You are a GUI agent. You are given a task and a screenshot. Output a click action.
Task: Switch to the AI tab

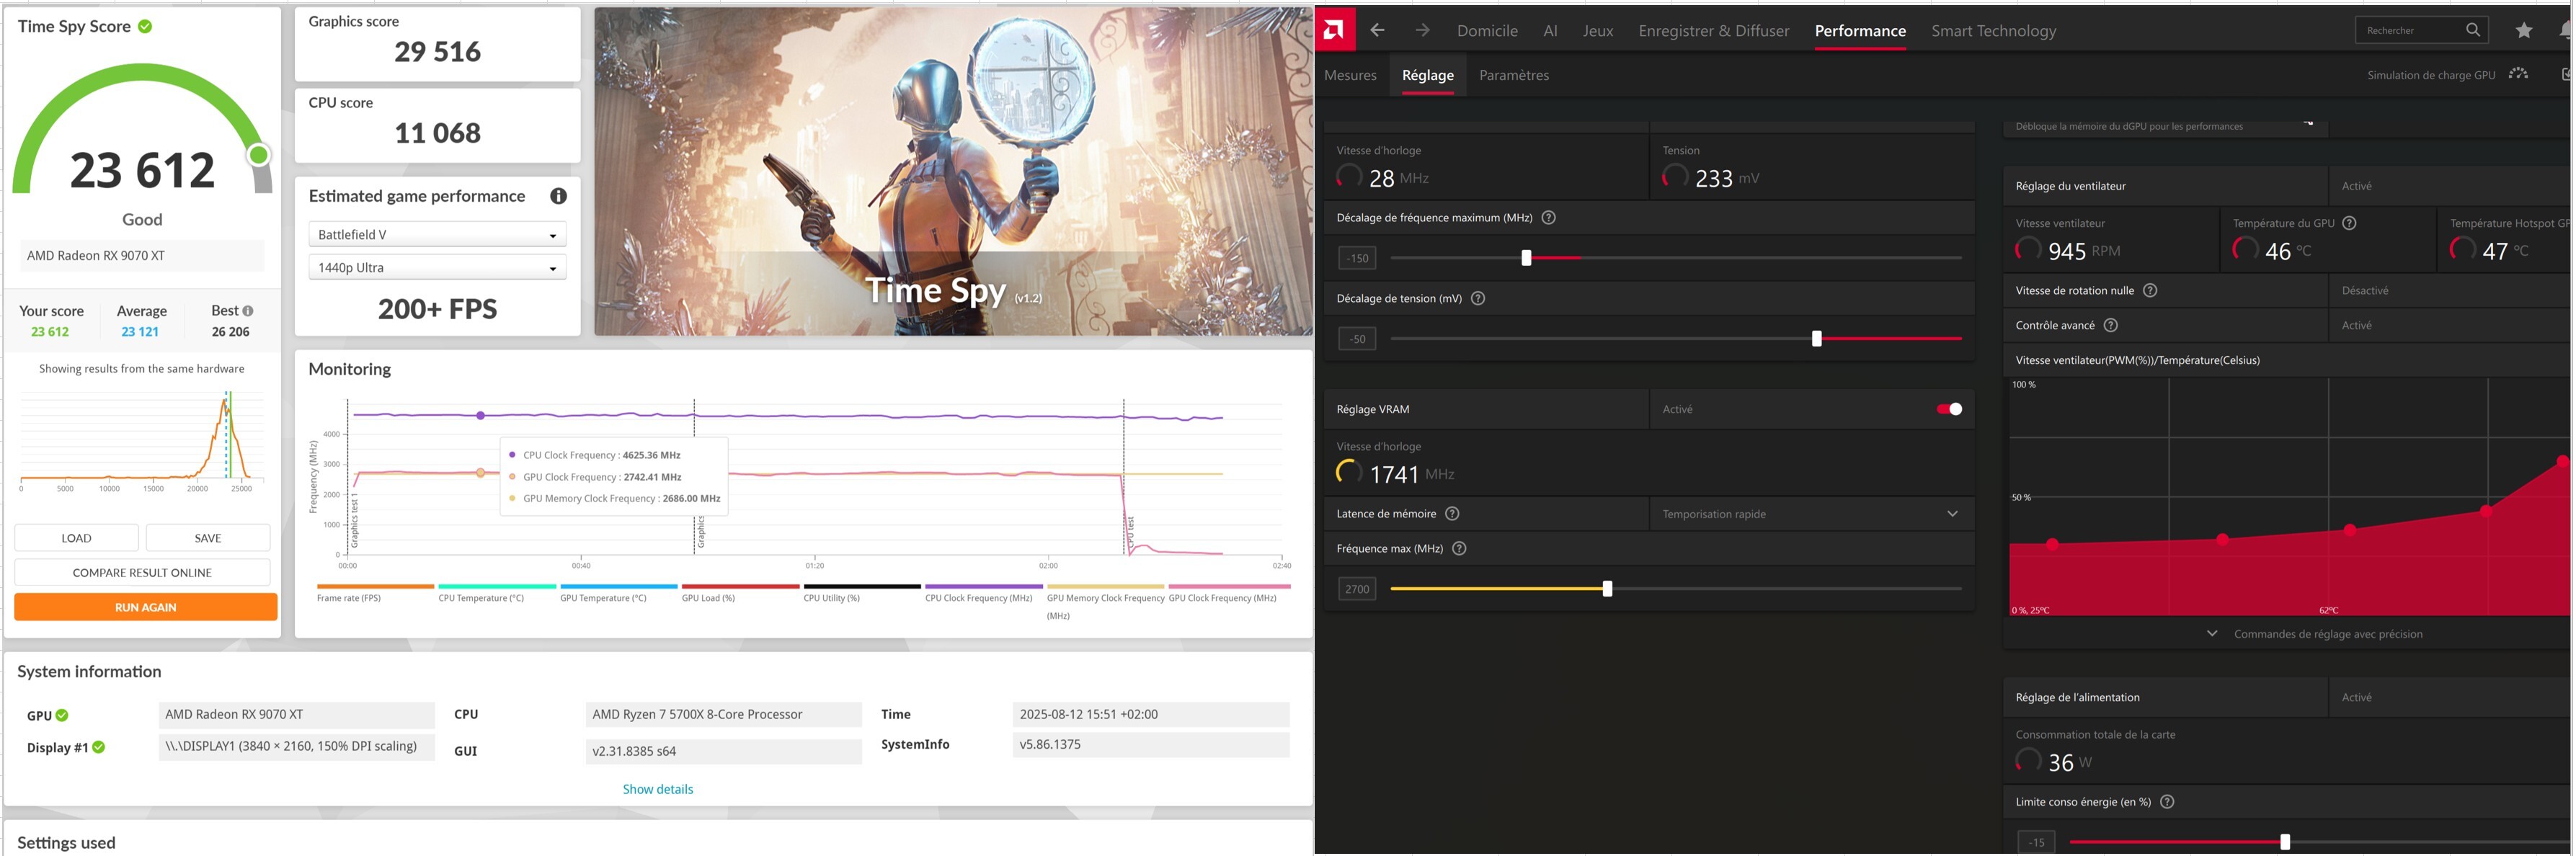tap(1550, 30)
